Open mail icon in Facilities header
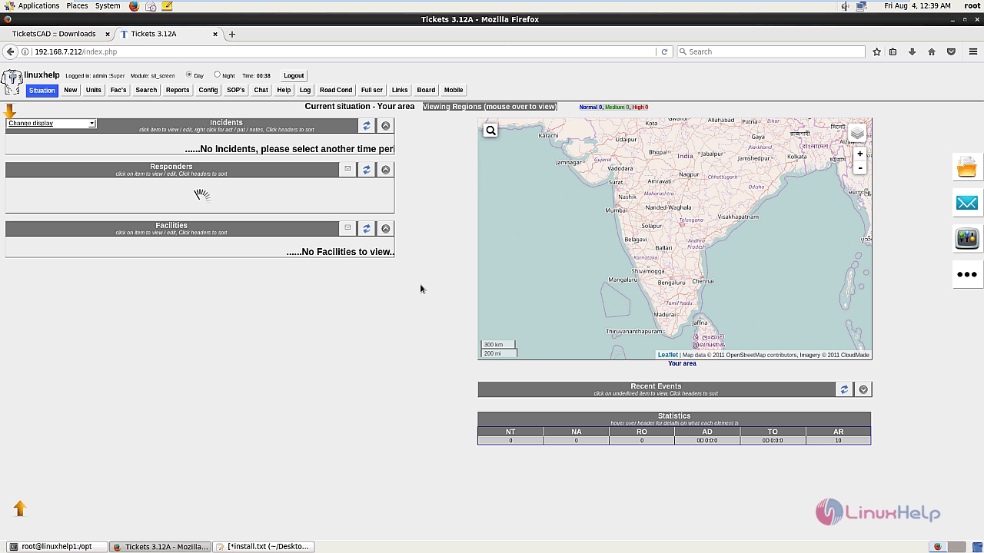This screenshot has width=984, height=553. point(347,228)
